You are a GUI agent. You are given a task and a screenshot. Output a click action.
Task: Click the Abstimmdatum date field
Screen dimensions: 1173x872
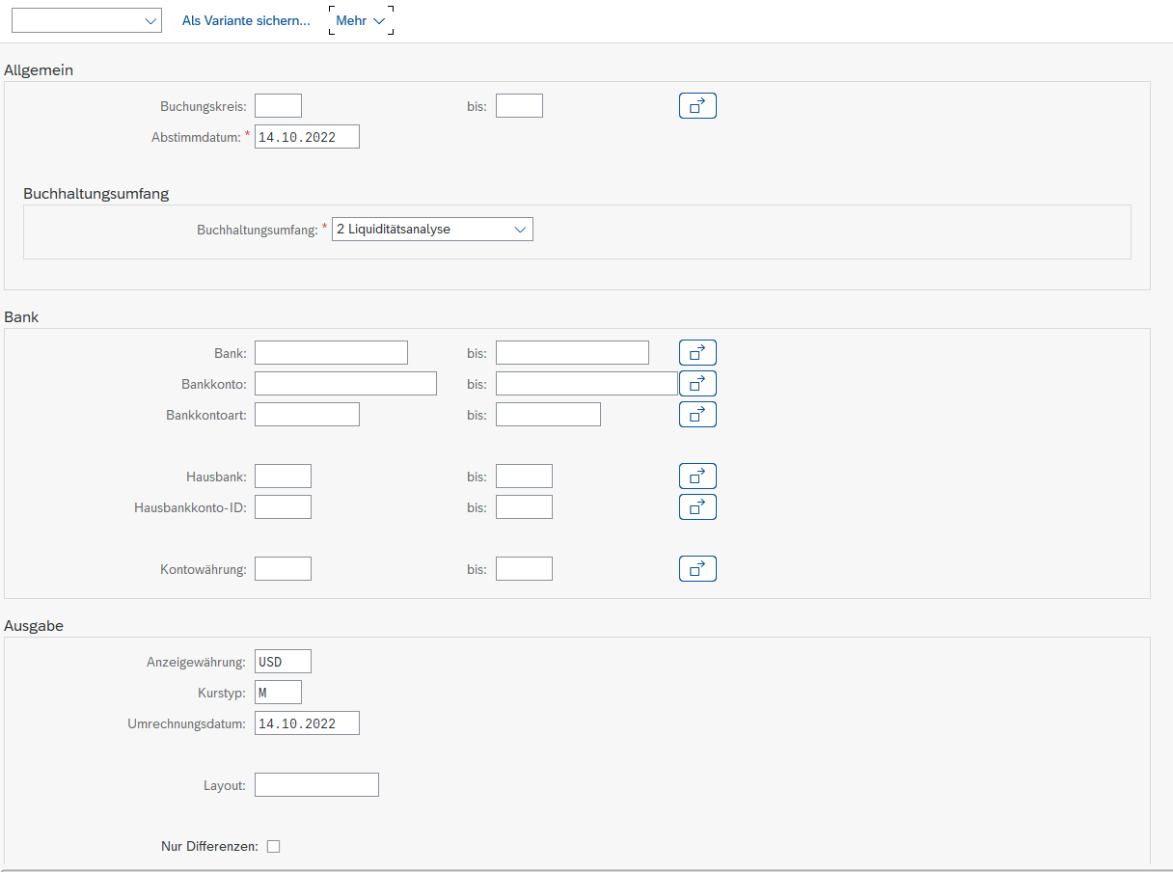[x=307, y=137]
